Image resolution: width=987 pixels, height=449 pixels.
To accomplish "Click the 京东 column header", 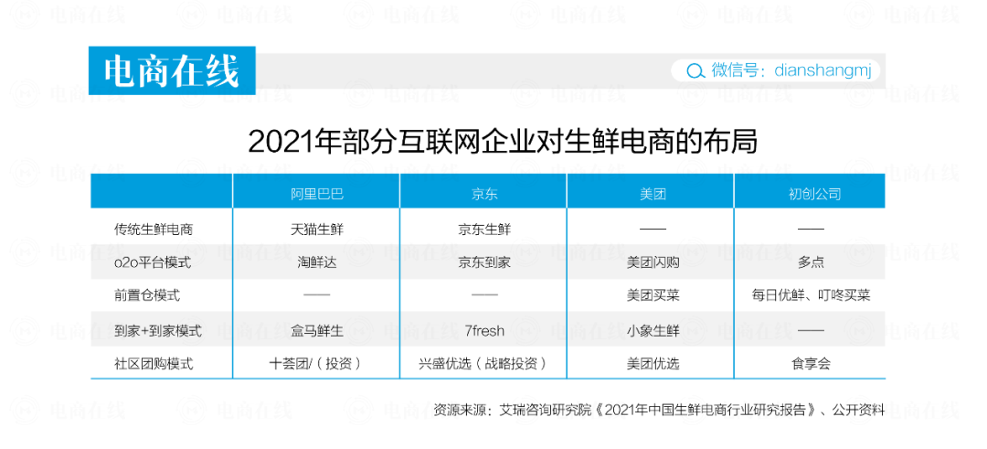I will click(x=484, y=194).
